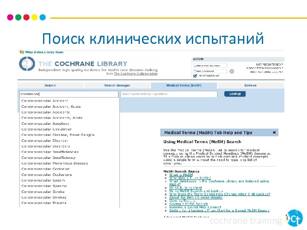The height and width of the screenshot is (230, 307).
Task: Open Using Auto-suggest help link
Action: coord(185,187)
